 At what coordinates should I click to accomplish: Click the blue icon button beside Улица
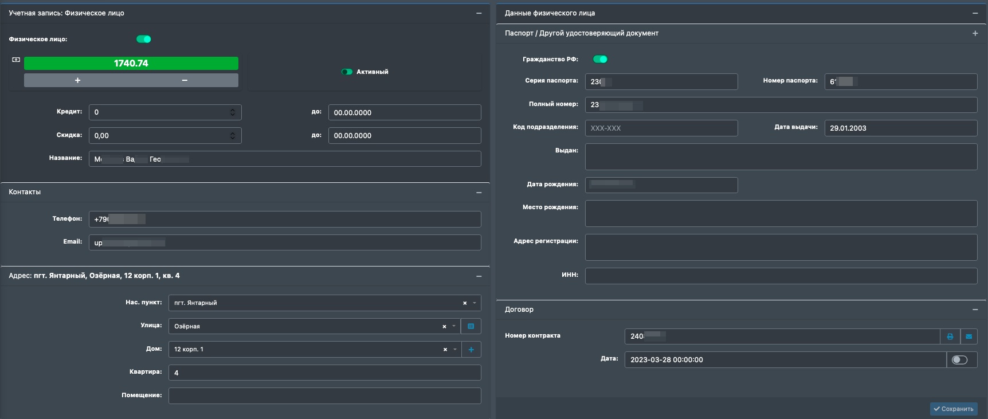coord(471,326)
